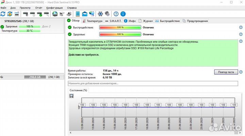The image size is (245, 136).
Task: Open the Конфигурация menu
Action: [54, 7]
